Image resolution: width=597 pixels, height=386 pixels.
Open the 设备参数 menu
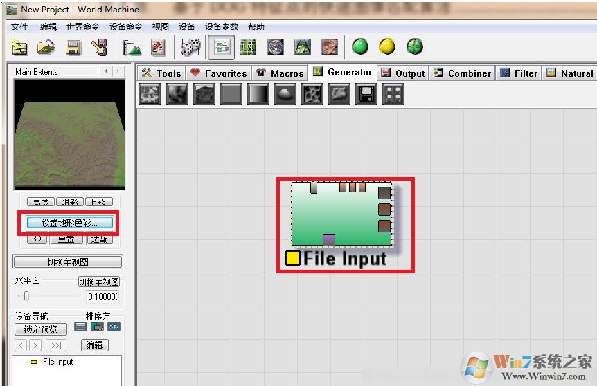click(222, 27)
